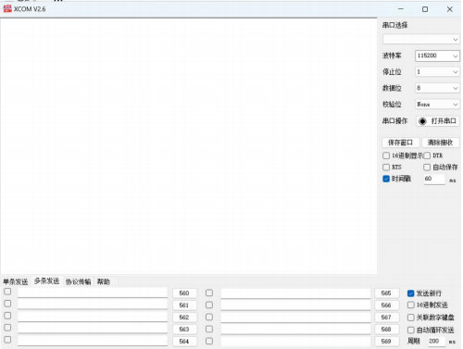463x349 pixels.
Task: Click the timestamp field showing 60
Action: [x=434, y=179]
